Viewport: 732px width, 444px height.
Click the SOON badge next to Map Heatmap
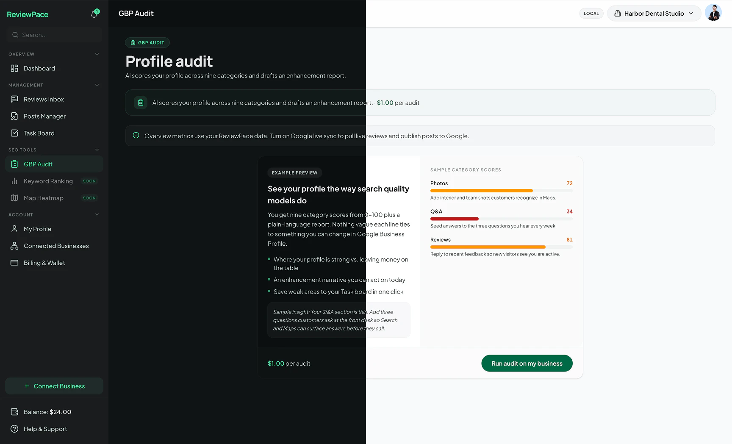pos(89,198)
